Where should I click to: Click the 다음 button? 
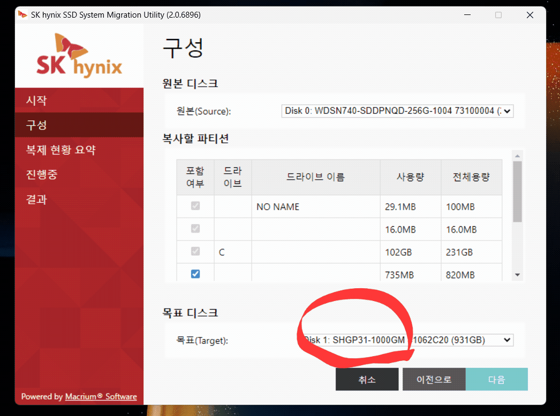496,379
